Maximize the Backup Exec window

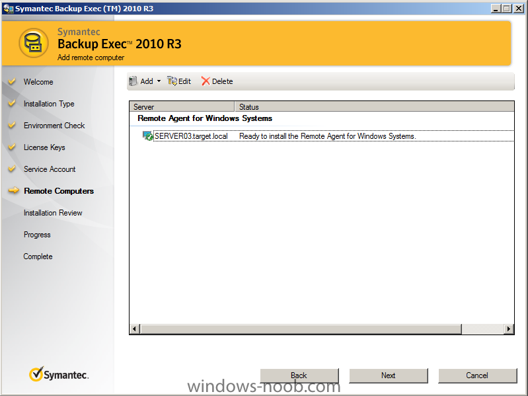point(506,9)
